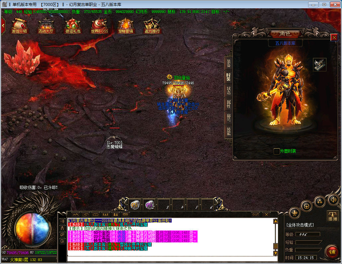This screenshot has width=342, height=264.
Task: Open the 活动大厅 activity hall icon
Action: click(x=46, y=26)
